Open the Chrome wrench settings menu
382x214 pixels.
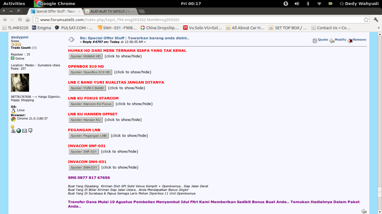[376, 20]
